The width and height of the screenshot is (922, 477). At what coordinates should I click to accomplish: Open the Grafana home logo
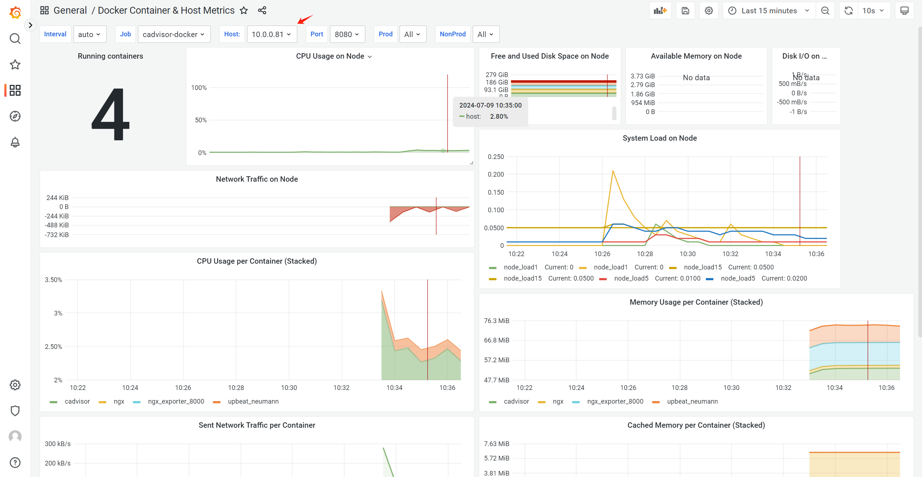click(15, 13)
